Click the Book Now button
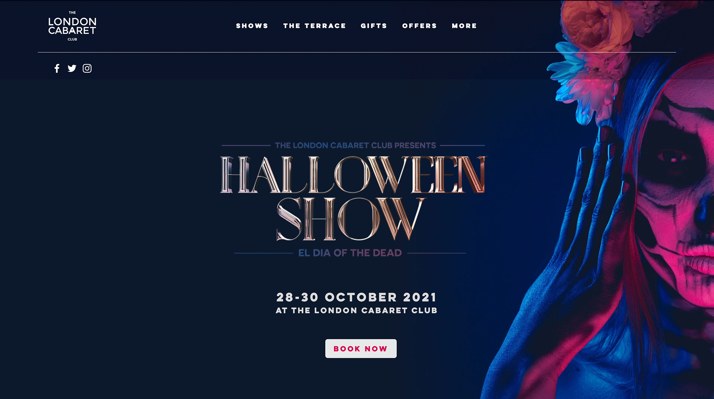Image resolution: width=714 pixels, height=399 pixels. [361, 349]
